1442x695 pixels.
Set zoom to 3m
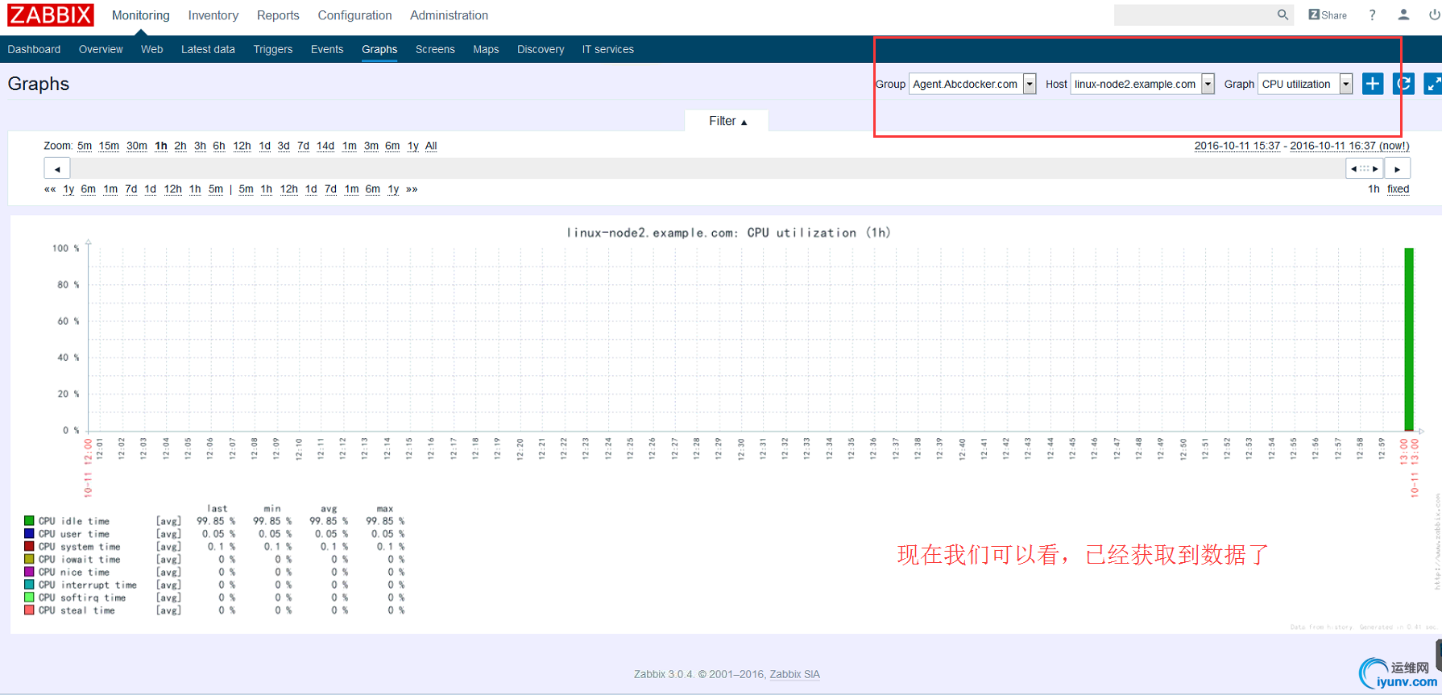point(371,146)
